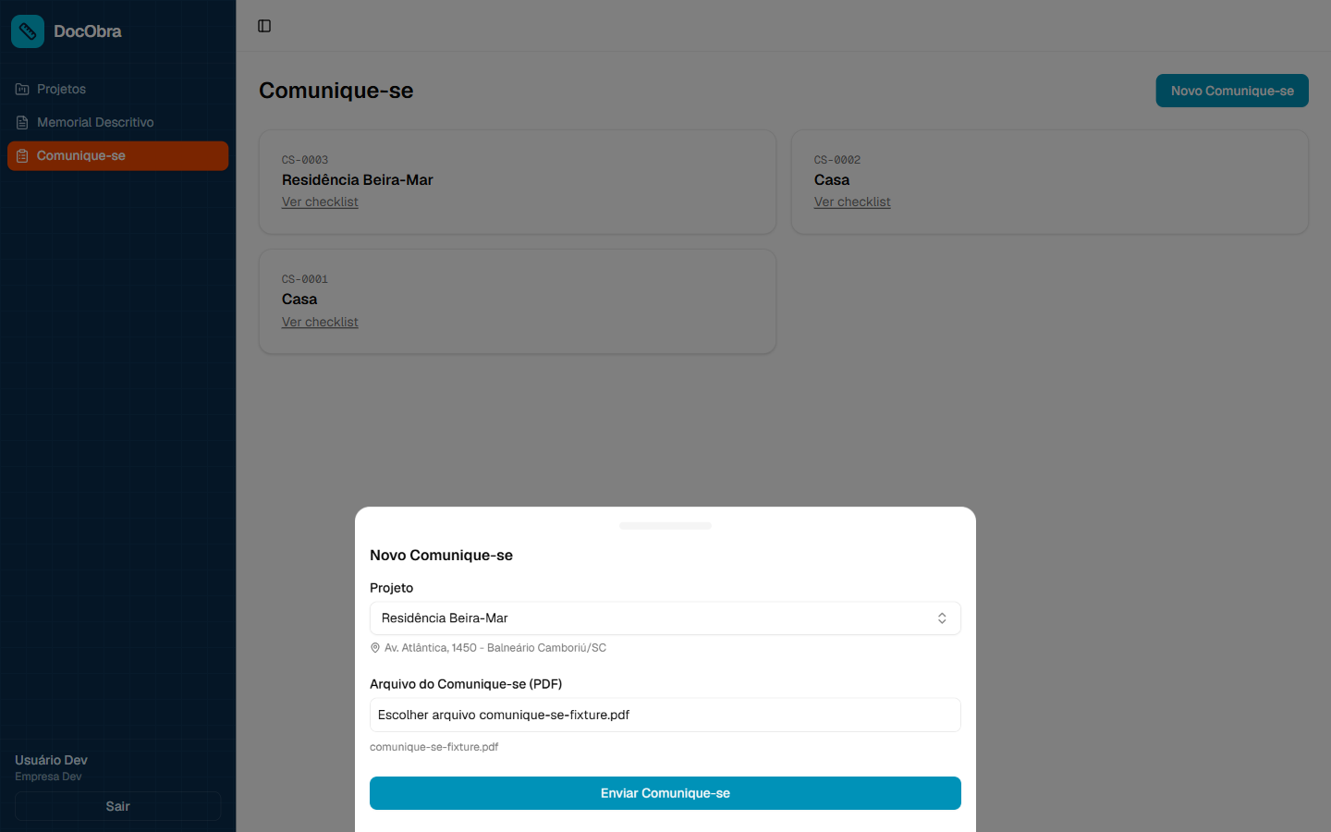1331x832 pixels.
Task: Submit with Enviar Comunique-se button
Action: click(665, 793)
